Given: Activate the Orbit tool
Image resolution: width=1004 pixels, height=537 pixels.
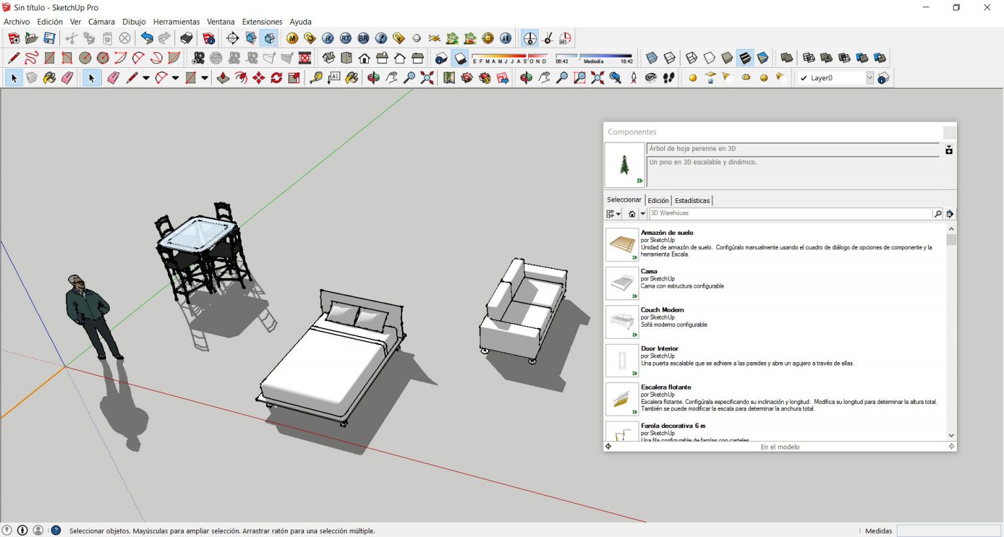Looking at the screenshot, I should (x=373, y=78).
